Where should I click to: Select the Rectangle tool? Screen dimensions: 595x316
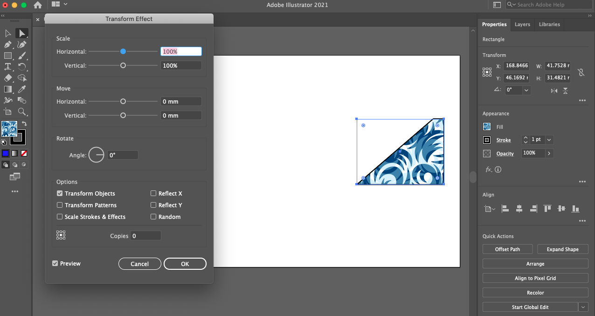click(x=8, y=56)
